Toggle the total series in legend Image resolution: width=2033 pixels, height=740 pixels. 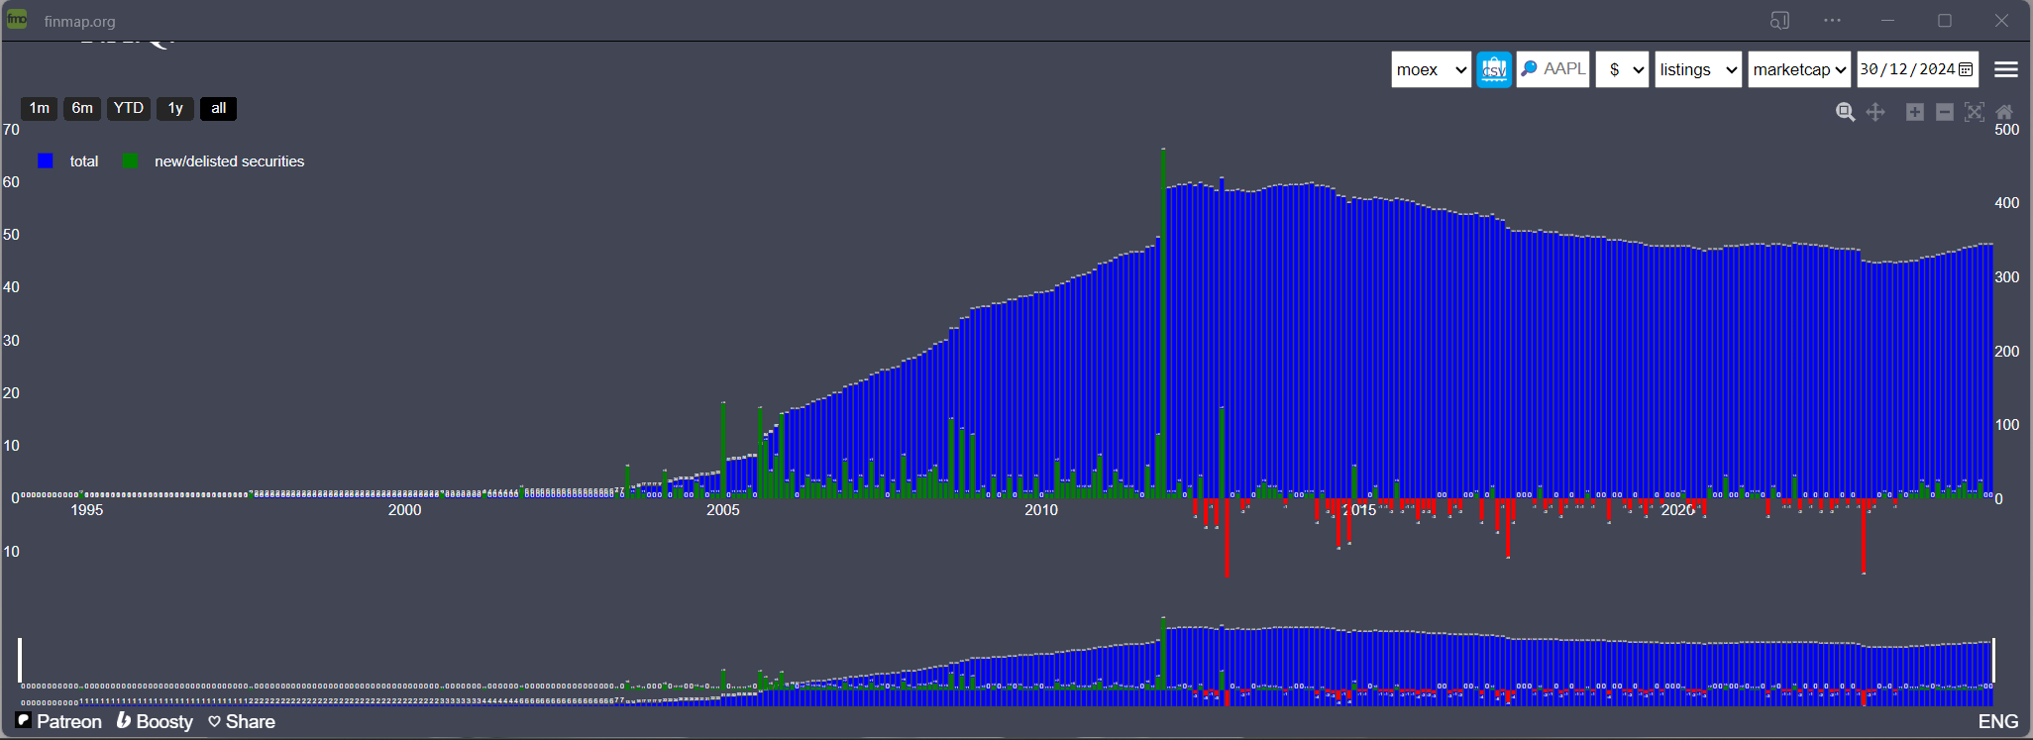[68, 161]
